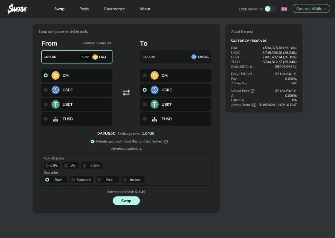
Task: Click the UK flag language icon
Action: pos(284,9)
